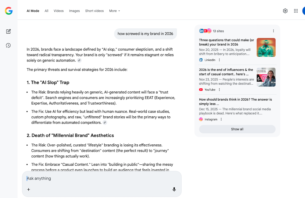
Task: Open link chip after 'generic automation.'
Action: coord(79,60)
